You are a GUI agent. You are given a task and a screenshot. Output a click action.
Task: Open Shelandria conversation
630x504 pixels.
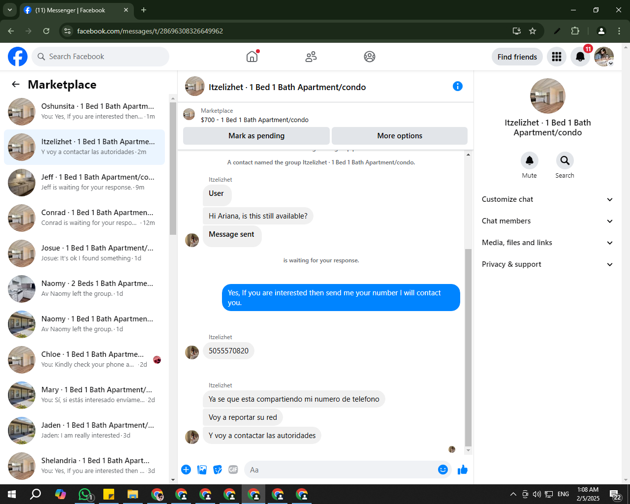tap(84, 466)
